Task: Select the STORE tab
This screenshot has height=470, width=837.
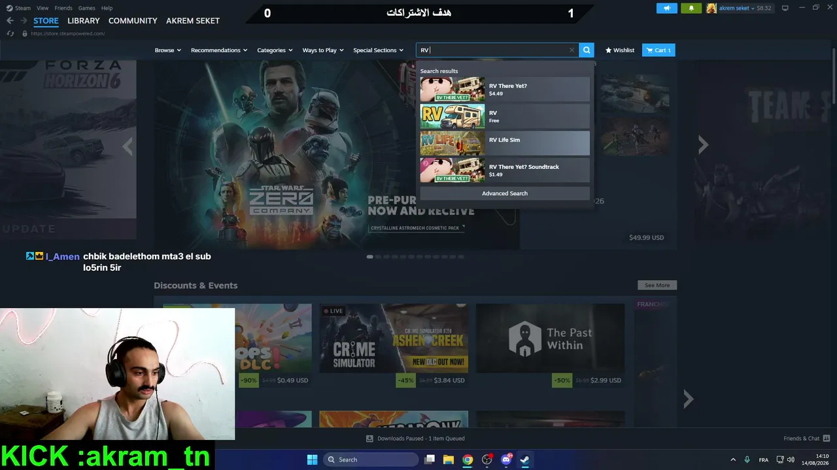Action: coord(46,21)
